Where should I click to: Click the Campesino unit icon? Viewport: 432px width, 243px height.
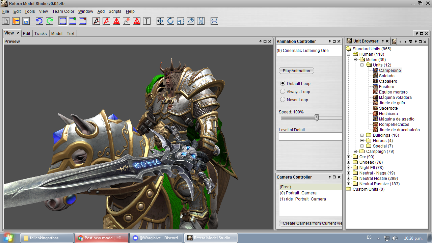click(375, 71)
